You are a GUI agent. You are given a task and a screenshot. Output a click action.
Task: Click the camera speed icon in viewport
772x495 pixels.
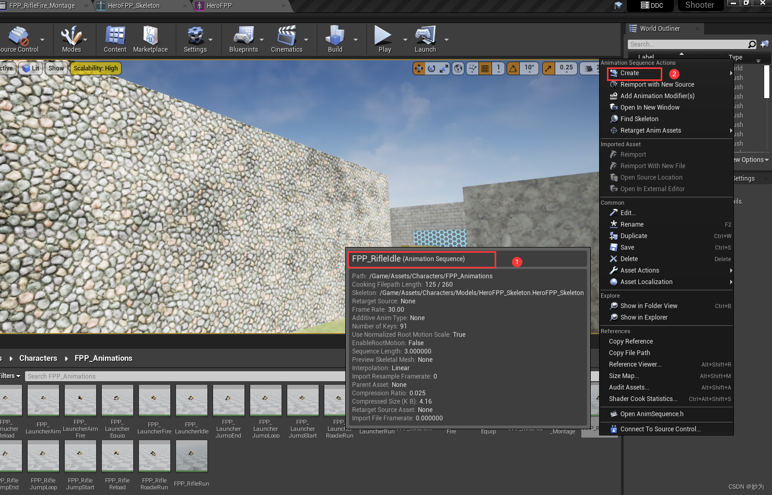[589, 68]
